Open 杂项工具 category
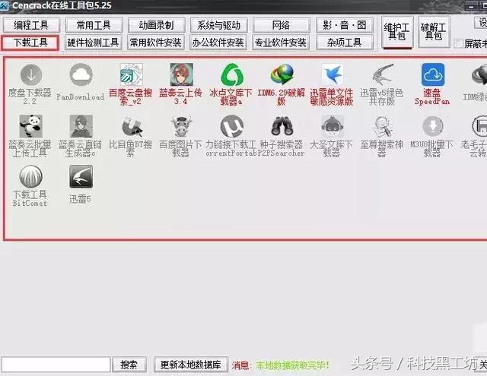The height and width of the screenshot is (376, 487). tap(345, 43)
